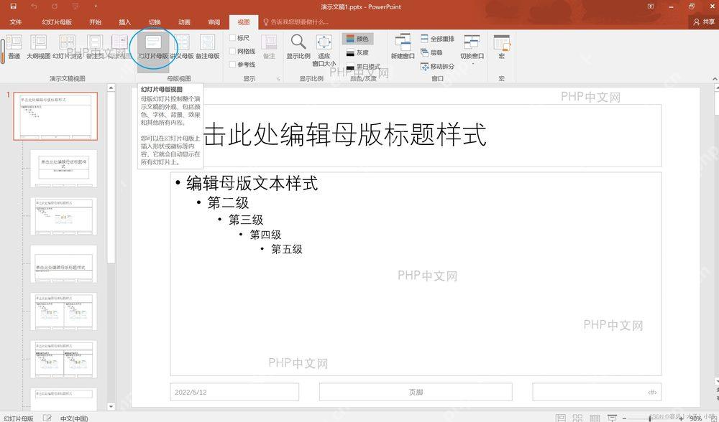Image resolution: width=719 pixels, height=422 pixels.
Task: Open the Show (显示) group dialog launcher
Action: (x=278, y=79)
